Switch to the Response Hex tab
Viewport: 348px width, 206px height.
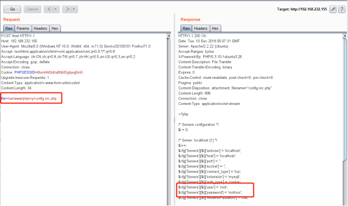point(215,28)
